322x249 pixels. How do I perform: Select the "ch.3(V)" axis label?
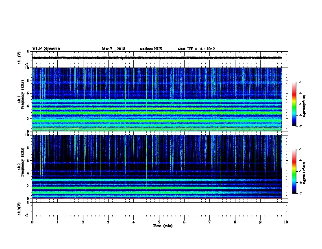coord(20,209)
